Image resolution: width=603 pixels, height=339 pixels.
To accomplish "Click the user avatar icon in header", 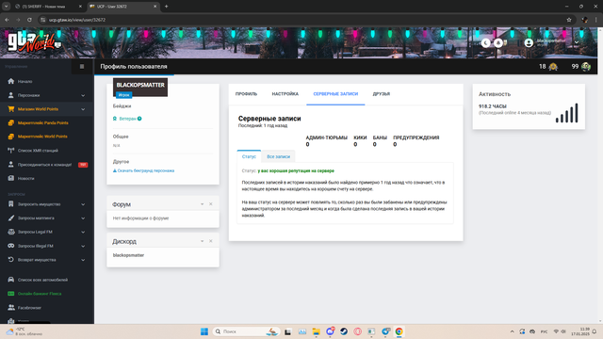I will pos(529,43).
